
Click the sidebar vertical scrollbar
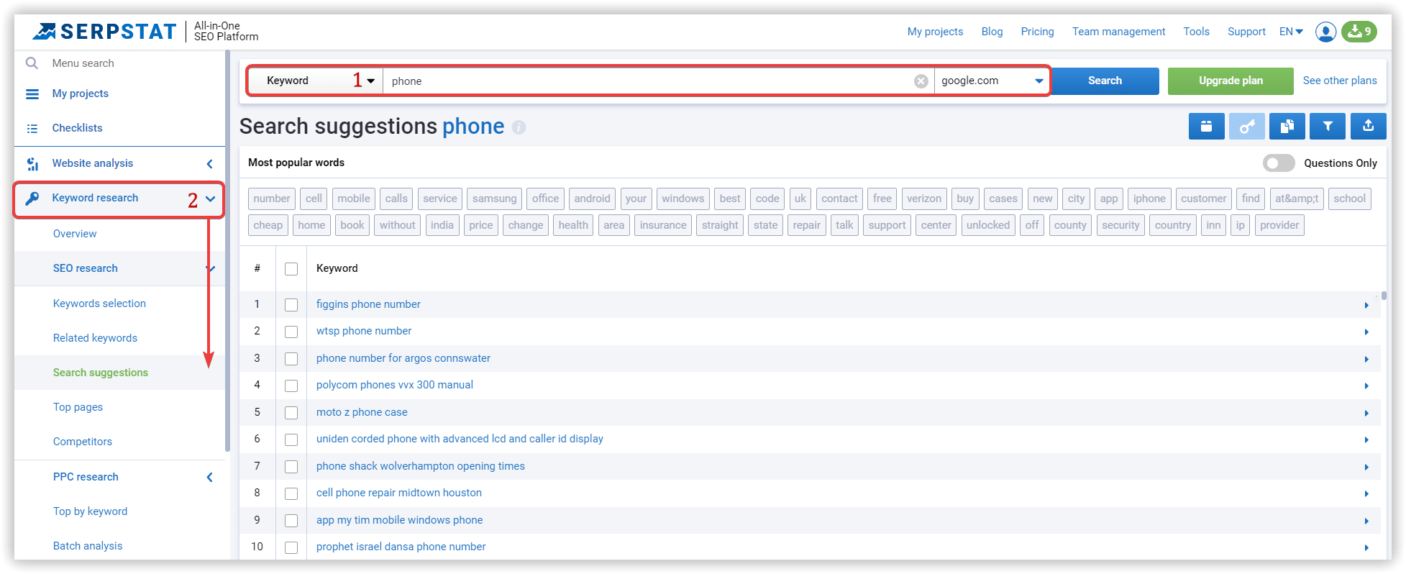228,252
